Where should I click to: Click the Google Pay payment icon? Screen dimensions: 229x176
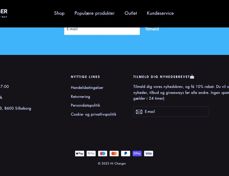91,153
